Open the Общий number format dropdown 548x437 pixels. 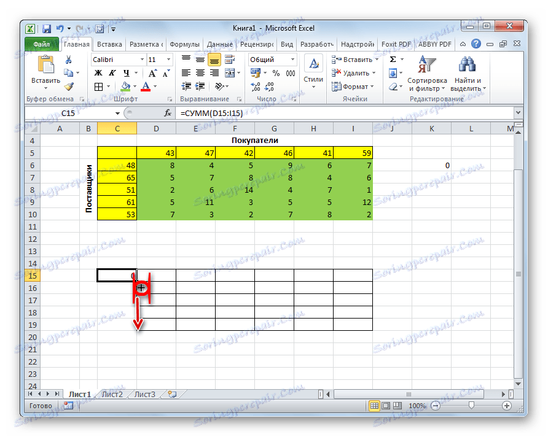click(292, 59)
